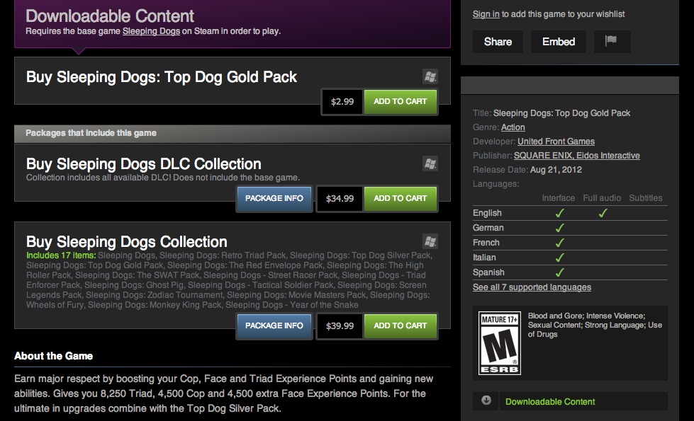Image resolution: width=694 pixels, height=421 pixels.
Task: Click Windows icon on Sleeping Dogs Collection
Action: (x=430, y=241)
